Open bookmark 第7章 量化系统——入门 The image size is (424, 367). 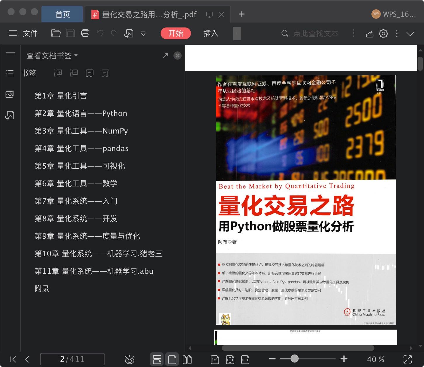click(76, 201)
